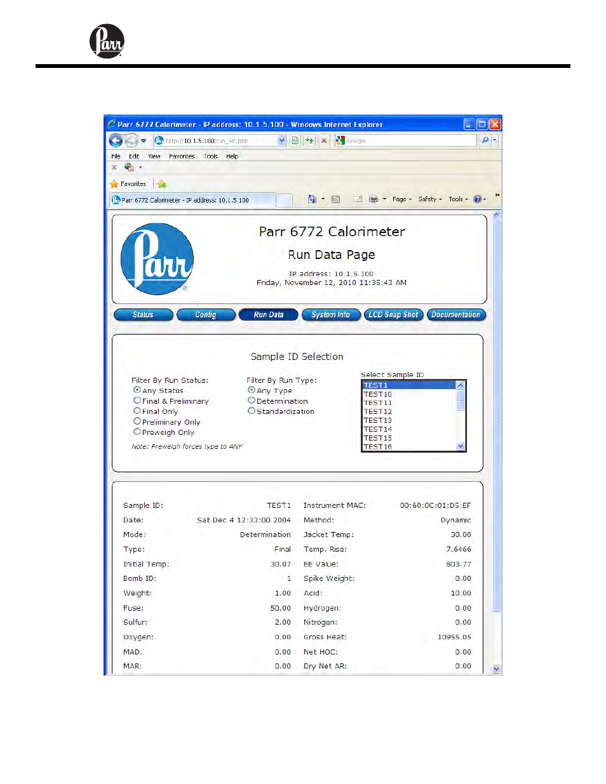This screenshot has height=784, width=606.
Task: Open the View menu
Action: pyautogui.click(x=154, y=156)
